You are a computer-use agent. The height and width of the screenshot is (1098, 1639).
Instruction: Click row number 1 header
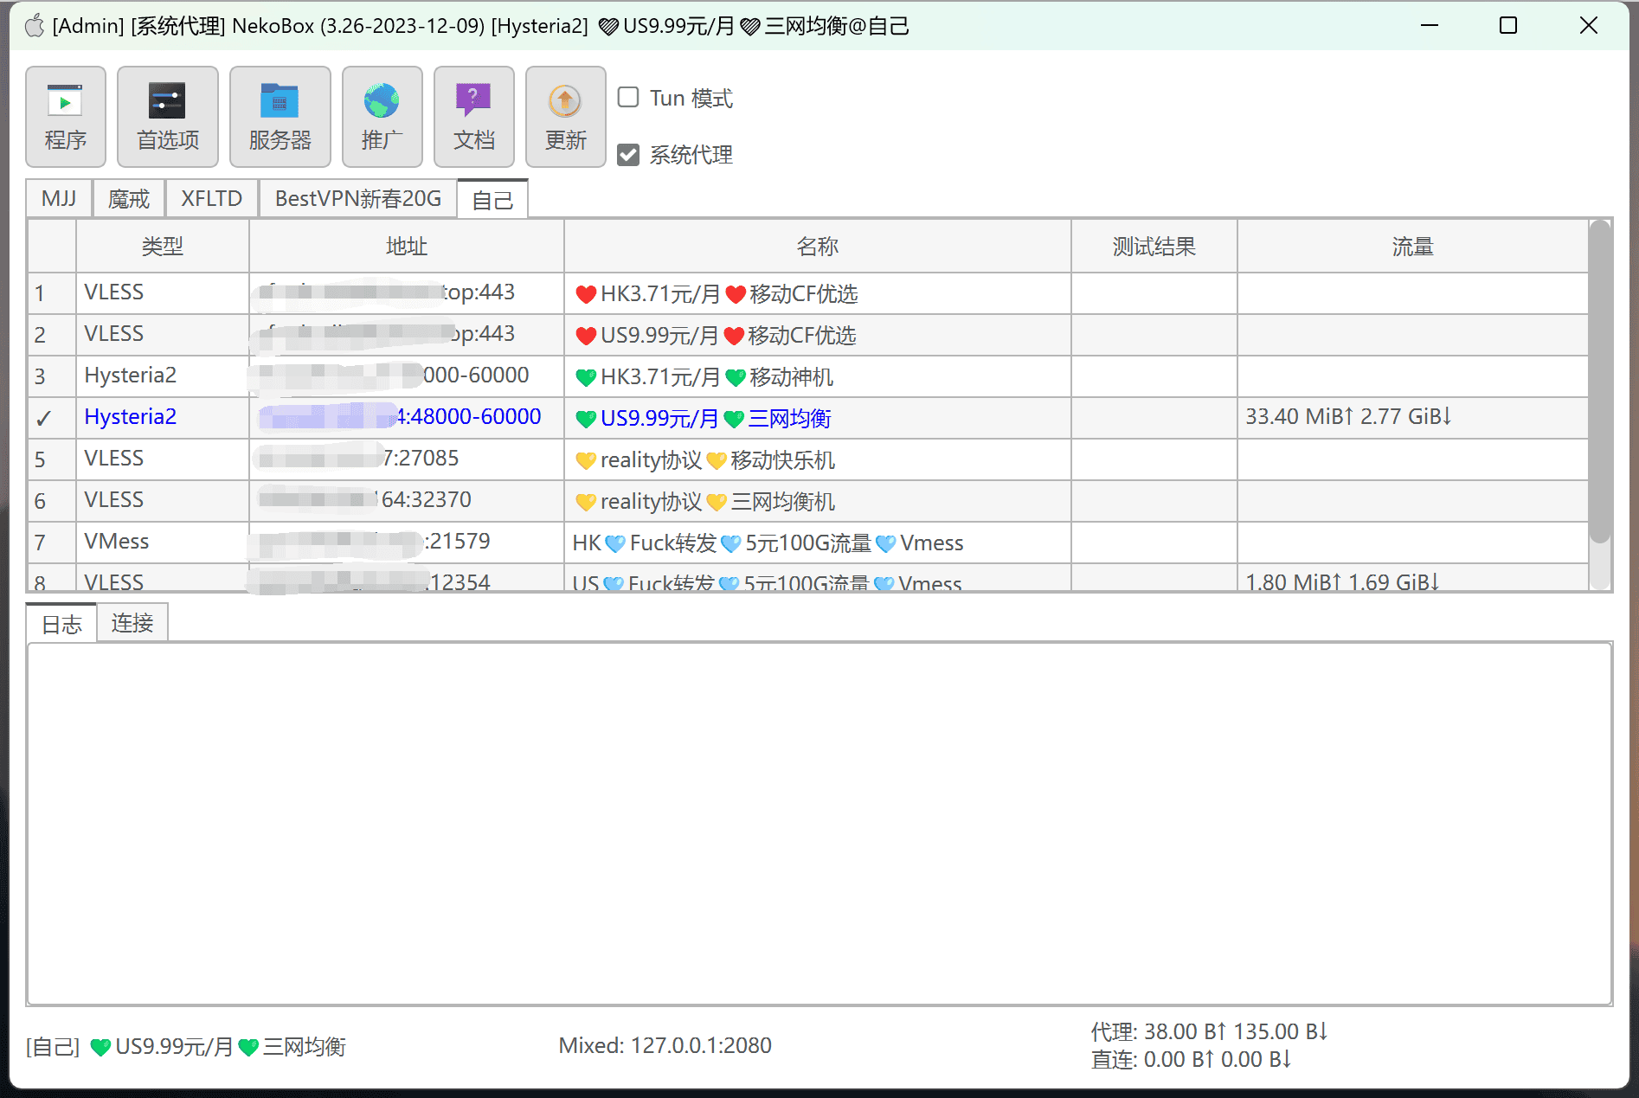pyautogui.click(x=52, y=293)
